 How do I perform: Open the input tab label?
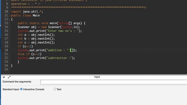click(x=97, y=77)
